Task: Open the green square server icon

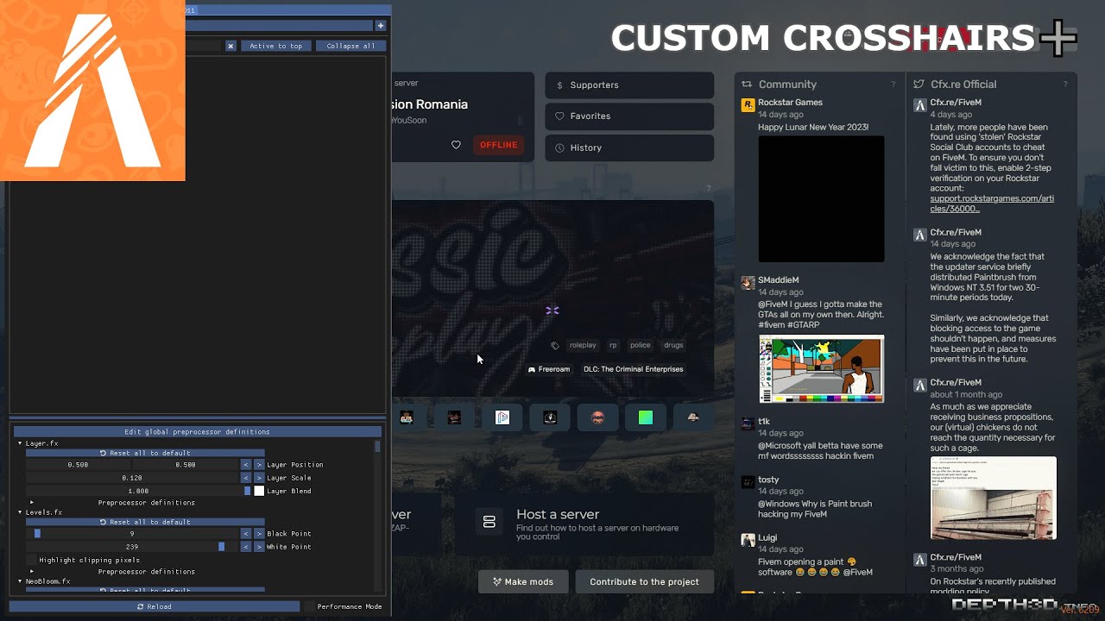Action: pos(646,417)
